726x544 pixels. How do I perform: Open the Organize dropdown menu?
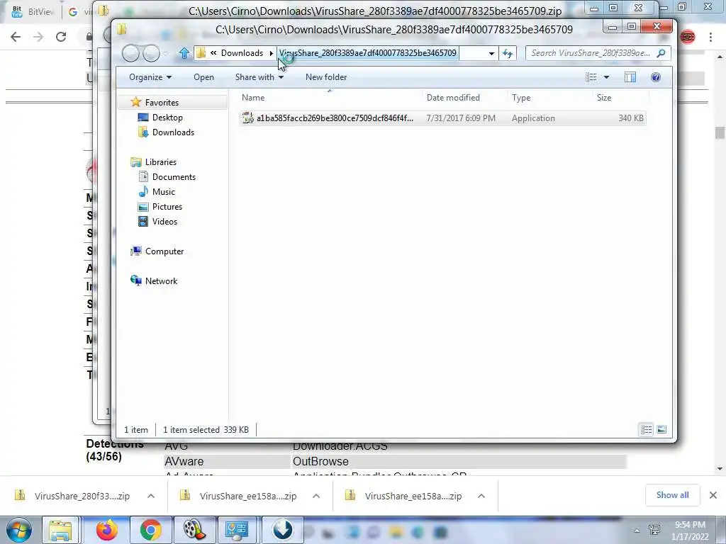pos(150,77)
